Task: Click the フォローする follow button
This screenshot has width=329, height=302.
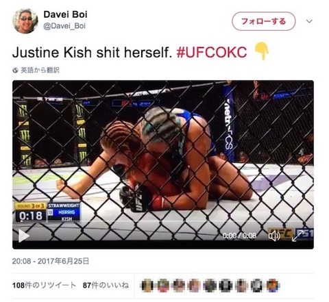Action: [264, 21]
